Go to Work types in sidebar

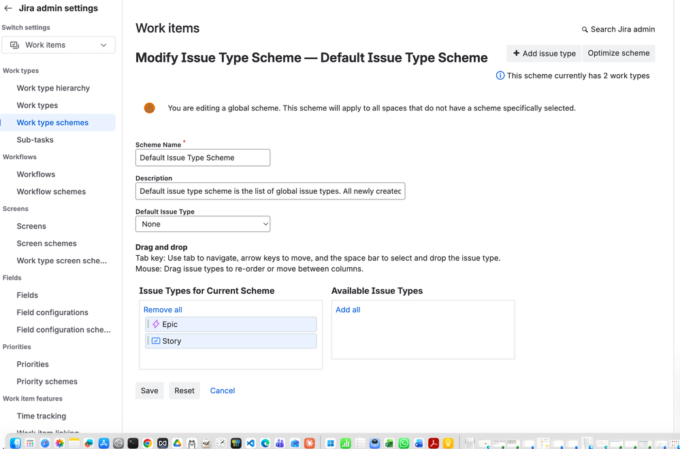coord(37,105)
